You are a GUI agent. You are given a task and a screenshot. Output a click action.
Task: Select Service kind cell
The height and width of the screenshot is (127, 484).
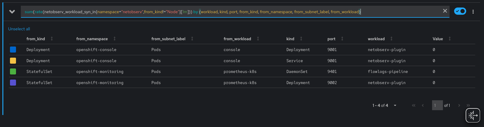click(295, 61)
